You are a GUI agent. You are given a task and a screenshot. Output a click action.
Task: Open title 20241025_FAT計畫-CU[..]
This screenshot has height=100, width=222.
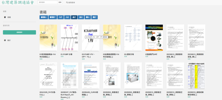click(x=48, y=93)
